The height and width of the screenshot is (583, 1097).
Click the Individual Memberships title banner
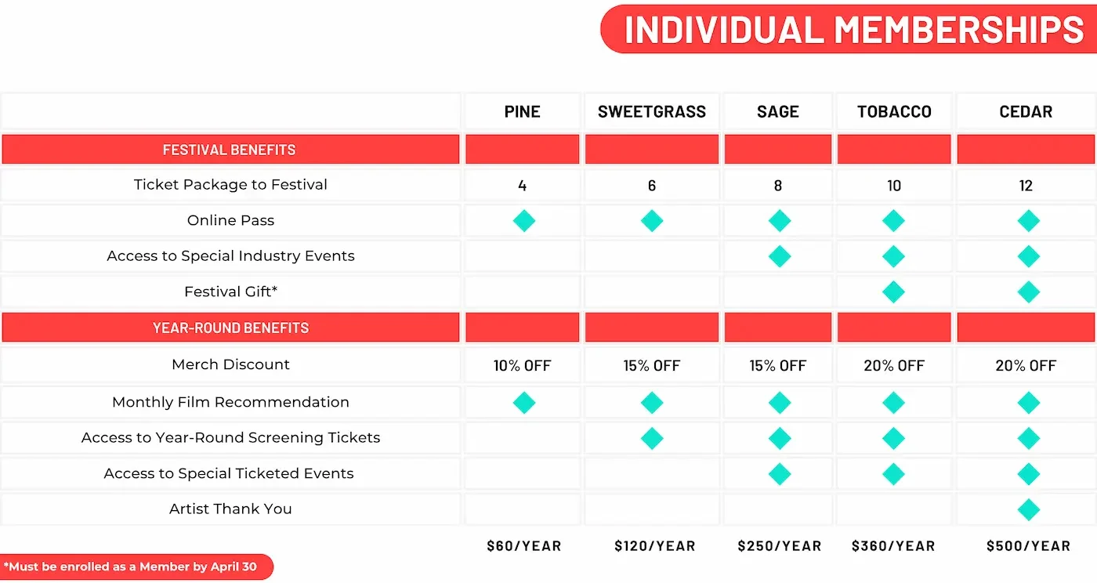[853, 30]
